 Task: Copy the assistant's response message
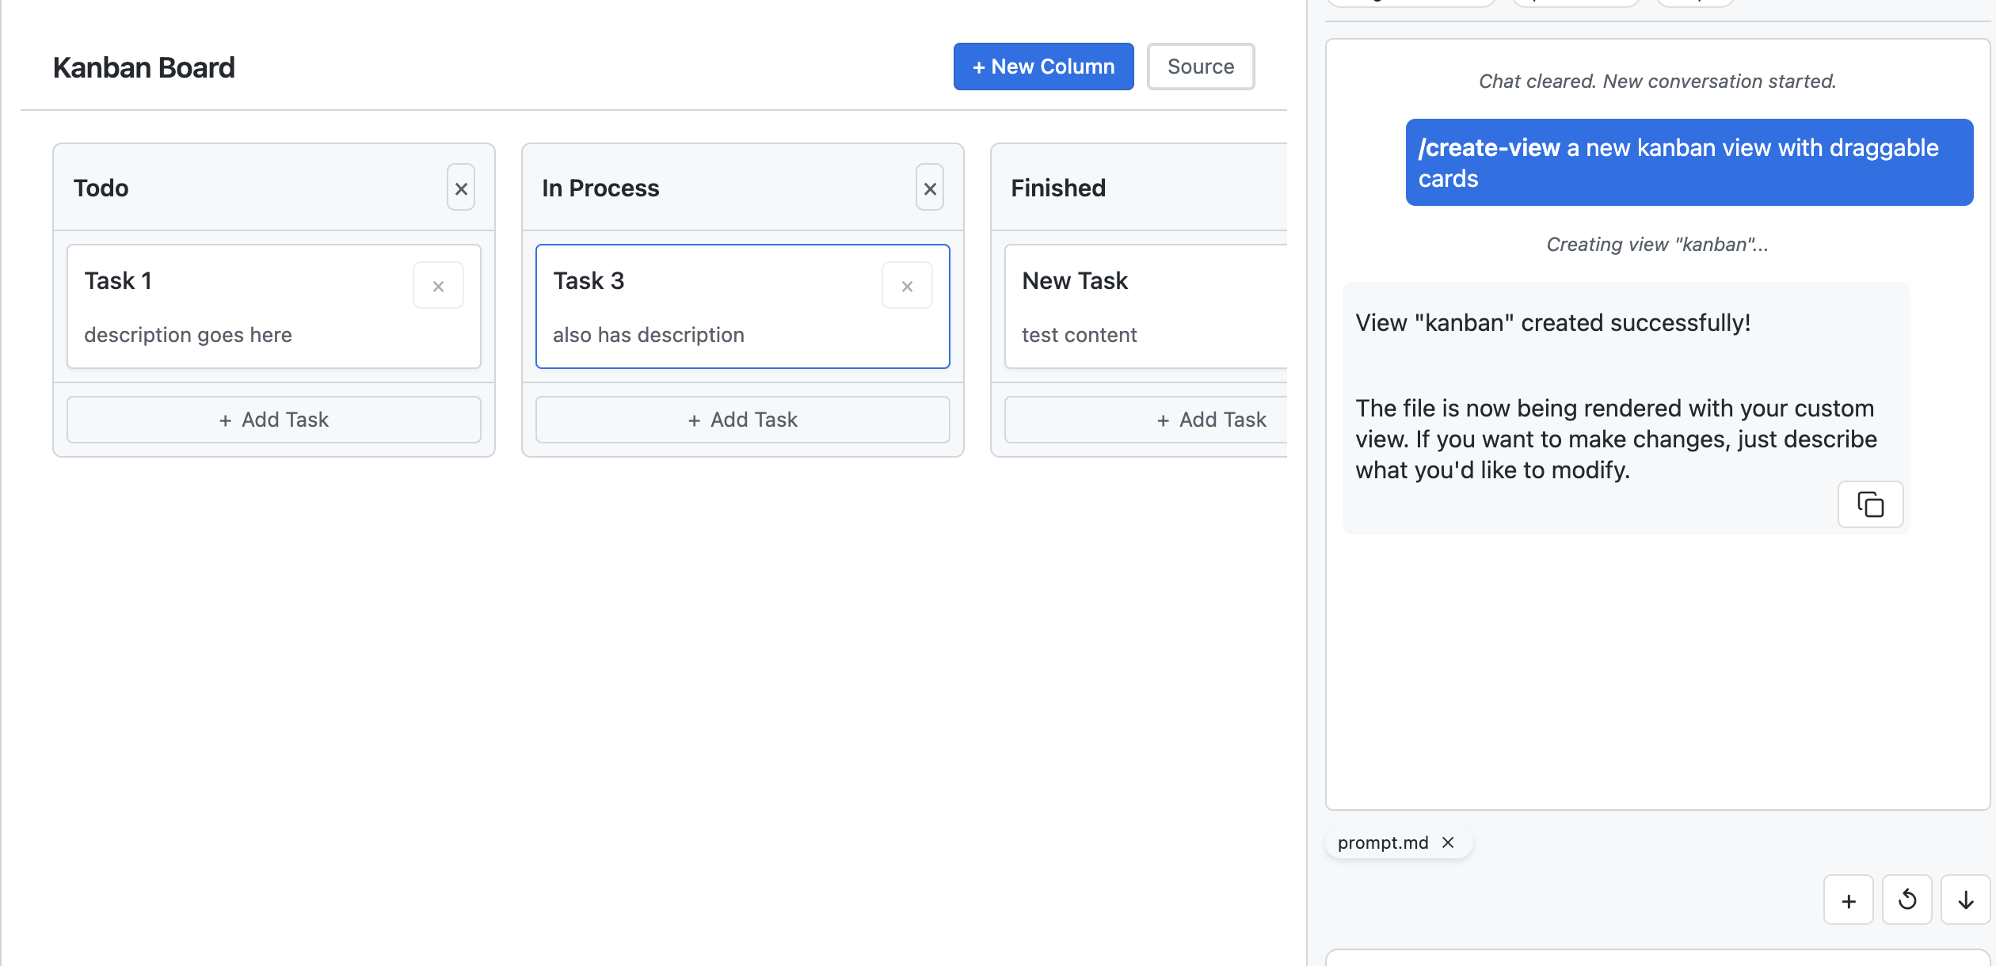1870,504
